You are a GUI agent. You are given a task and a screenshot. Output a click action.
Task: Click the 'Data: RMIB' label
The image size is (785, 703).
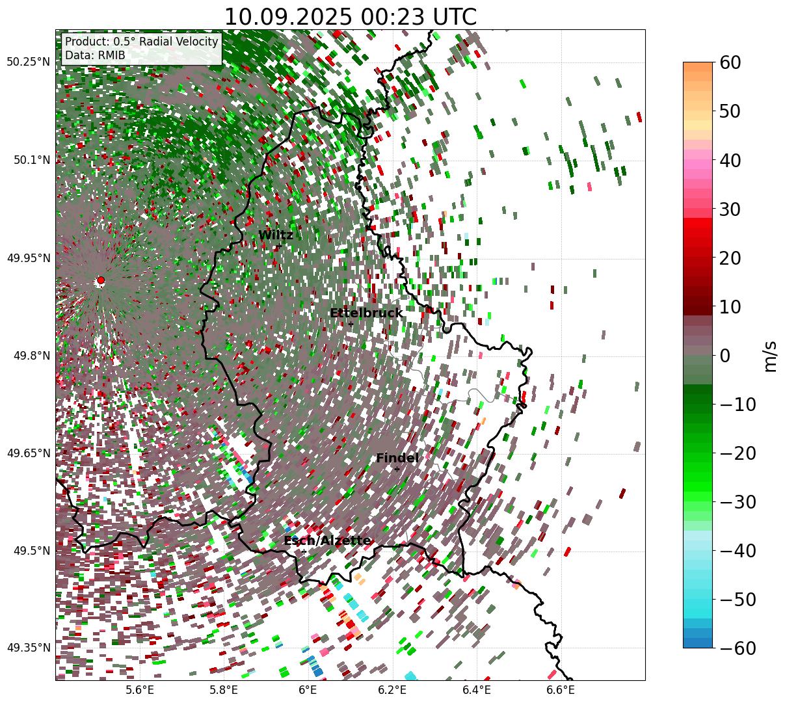point(95,56)
